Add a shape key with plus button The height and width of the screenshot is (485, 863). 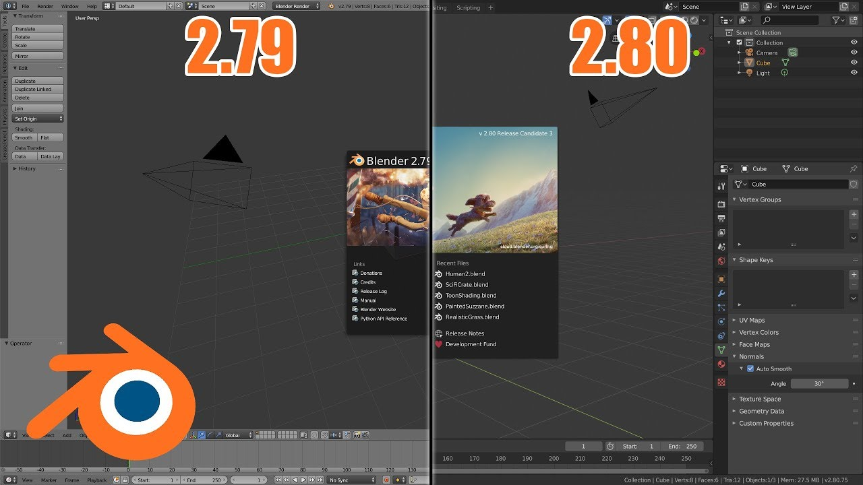coord(854,275)
